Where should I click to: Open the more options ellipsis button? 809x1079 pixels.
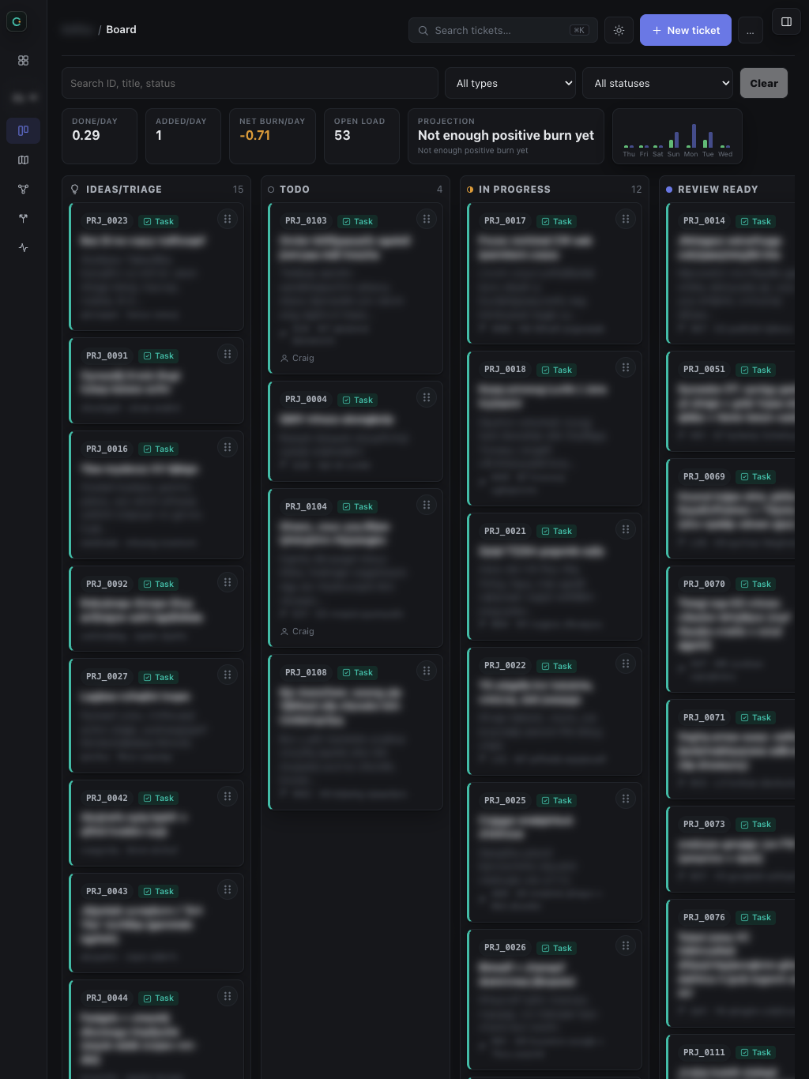(751, 30)
